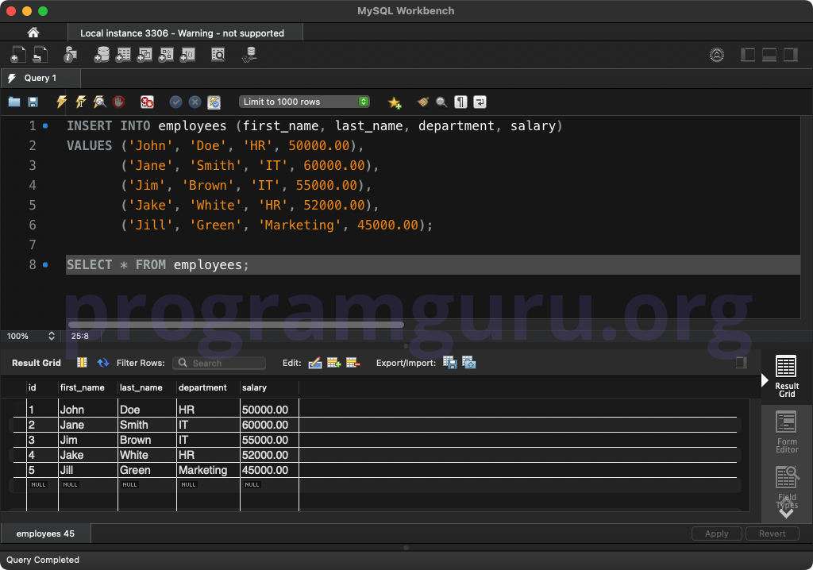Refresh the result grid data
Screen dimensions: 813x570
point(103,363)
